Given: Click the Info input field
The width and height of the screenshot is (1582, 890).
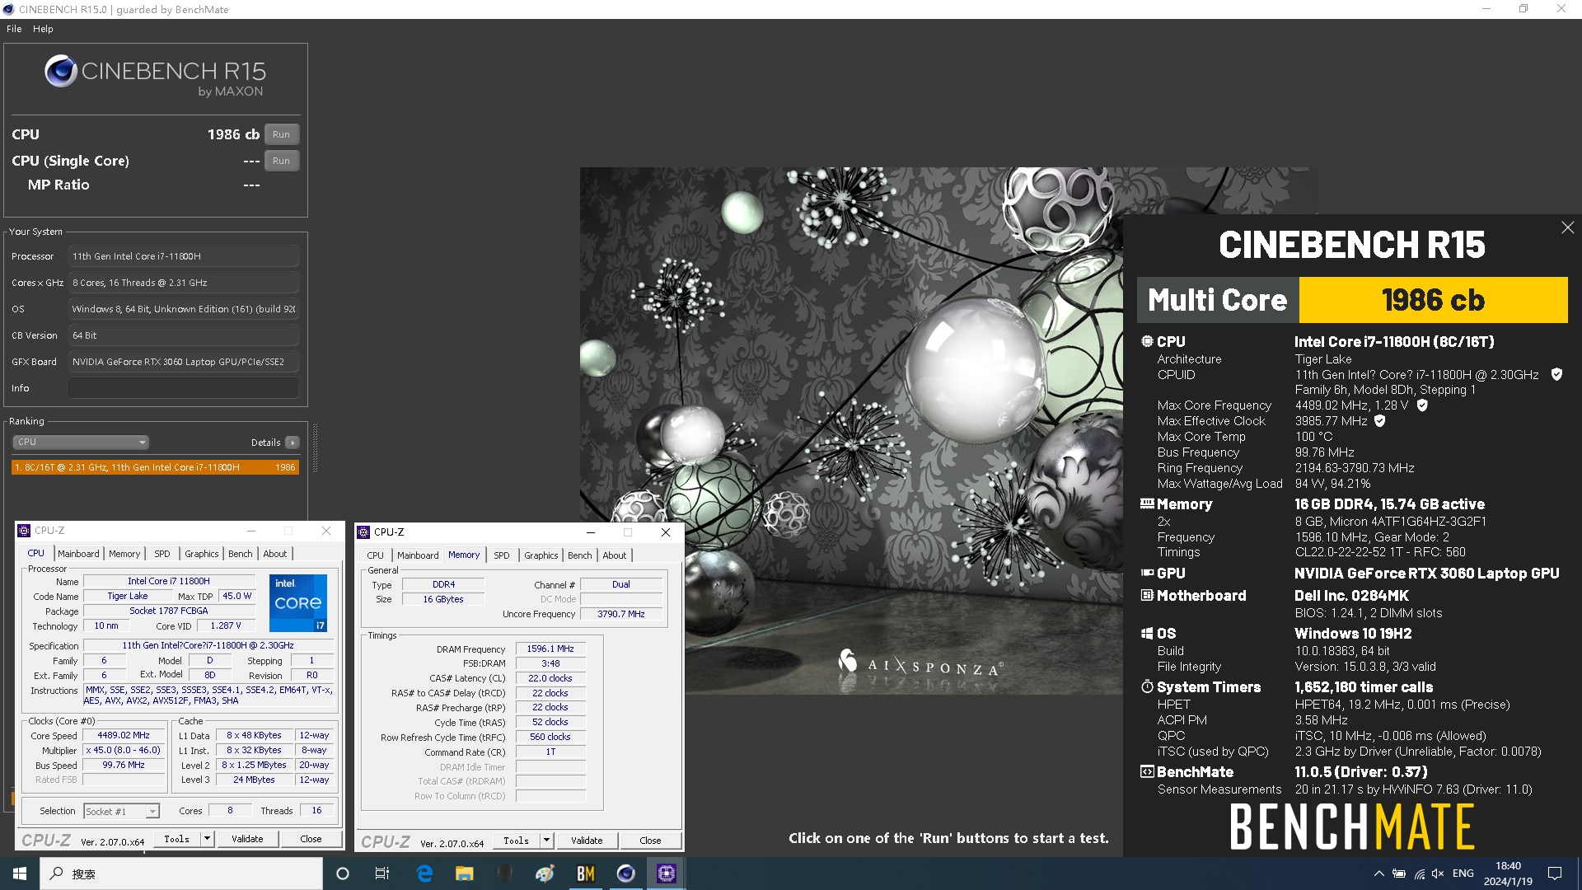Looking at the screenshot, I should tap(183, 388).
